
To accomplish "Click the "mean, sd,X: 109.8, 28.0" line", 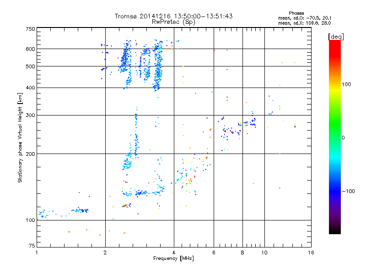I will (x=304, y=23).
